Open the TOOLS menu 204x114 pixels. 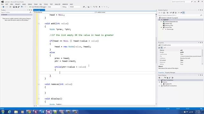pos(46,4)
